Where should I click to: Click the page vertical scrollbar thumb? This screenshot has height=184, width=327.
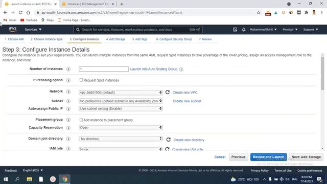pos(322,73)
